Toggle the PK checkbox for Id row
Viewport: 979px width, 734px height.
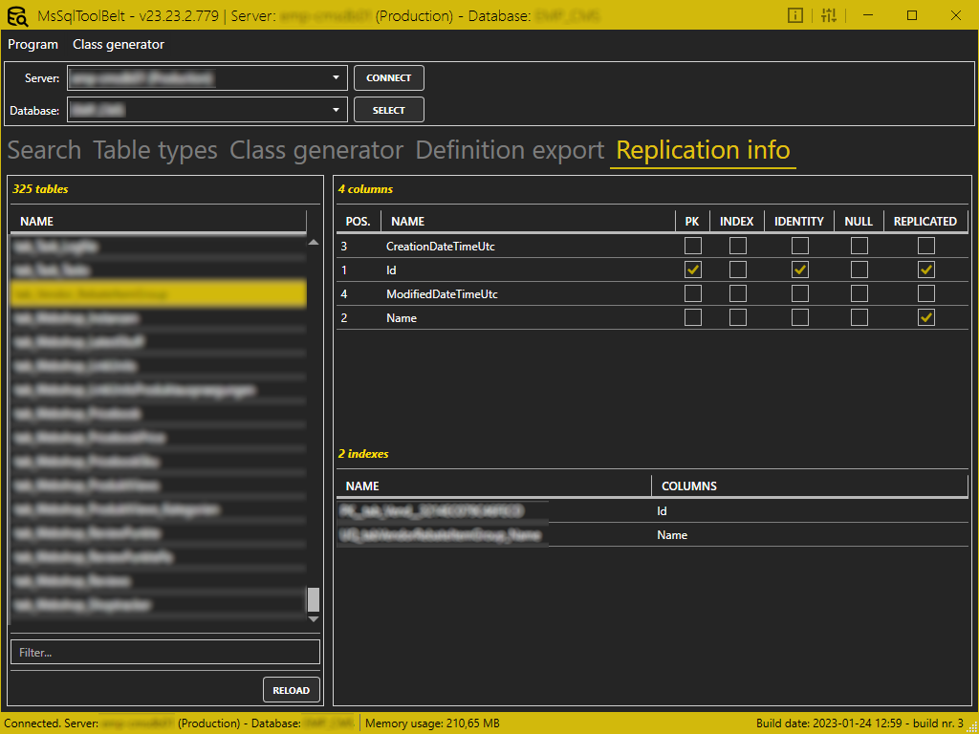pyautogui.click(x=692, y=270)
